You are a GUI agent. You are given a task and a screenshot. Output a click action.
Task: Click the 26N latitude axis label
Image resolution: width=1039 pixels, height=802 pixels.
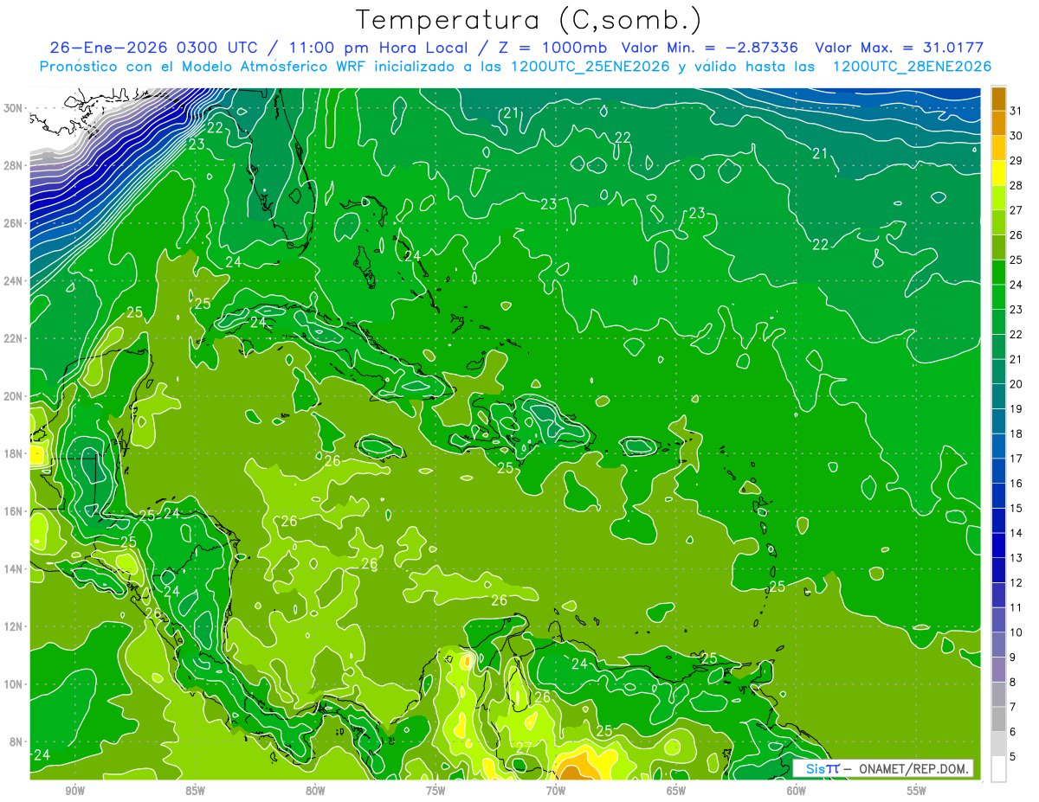[x=13, y=223]
